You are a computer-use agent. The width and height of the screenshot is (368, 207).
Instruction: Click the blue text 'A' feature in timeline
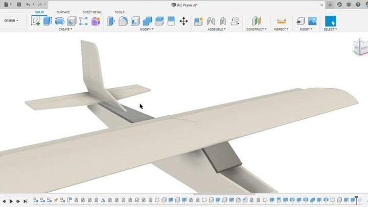(x=103, y=200)
